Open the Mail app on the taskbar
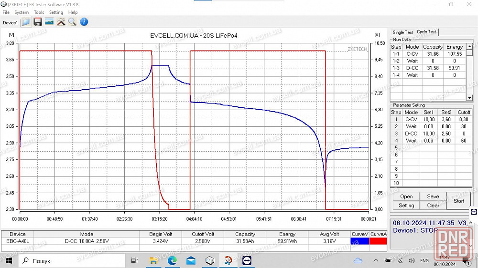The image size is (478, 268). click(191, 261)
